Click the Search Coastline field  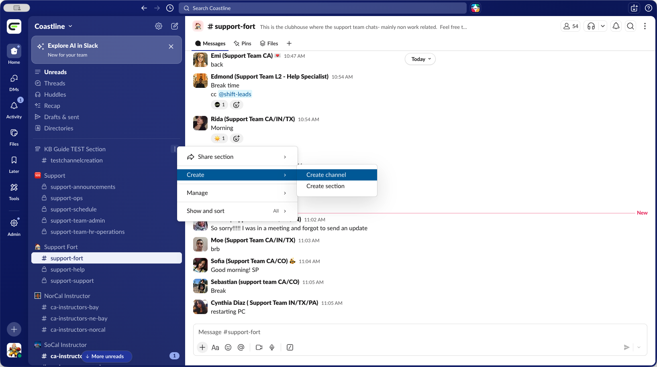[x=325, y=8]
